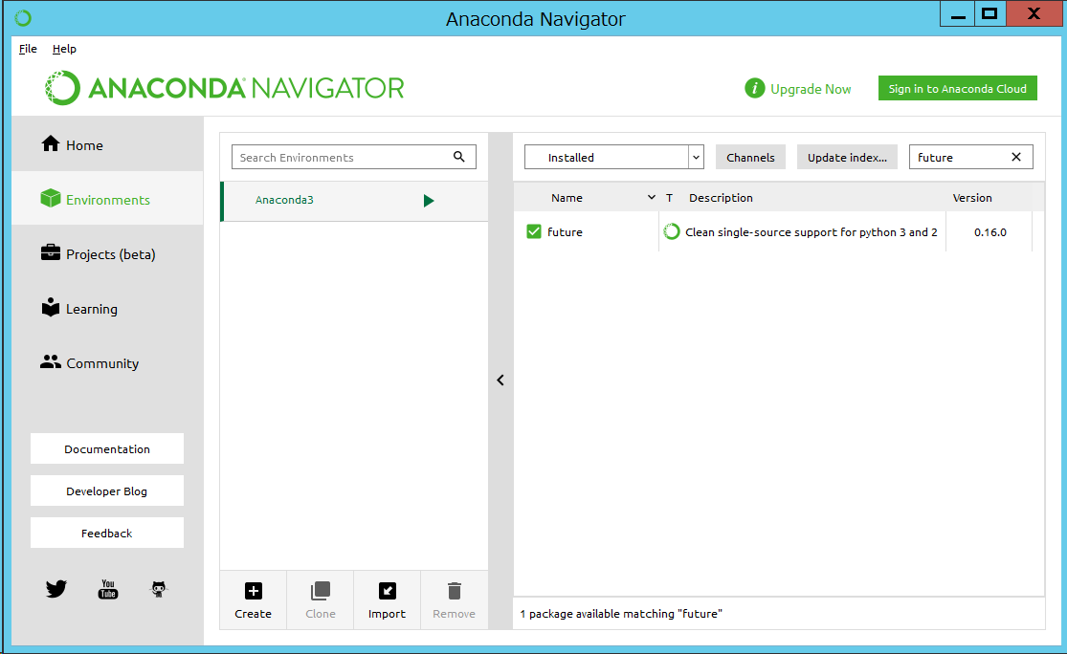The height and width of the screenshot is (654, 1067).
Task: Open the File menu
Action: point(27,49)
